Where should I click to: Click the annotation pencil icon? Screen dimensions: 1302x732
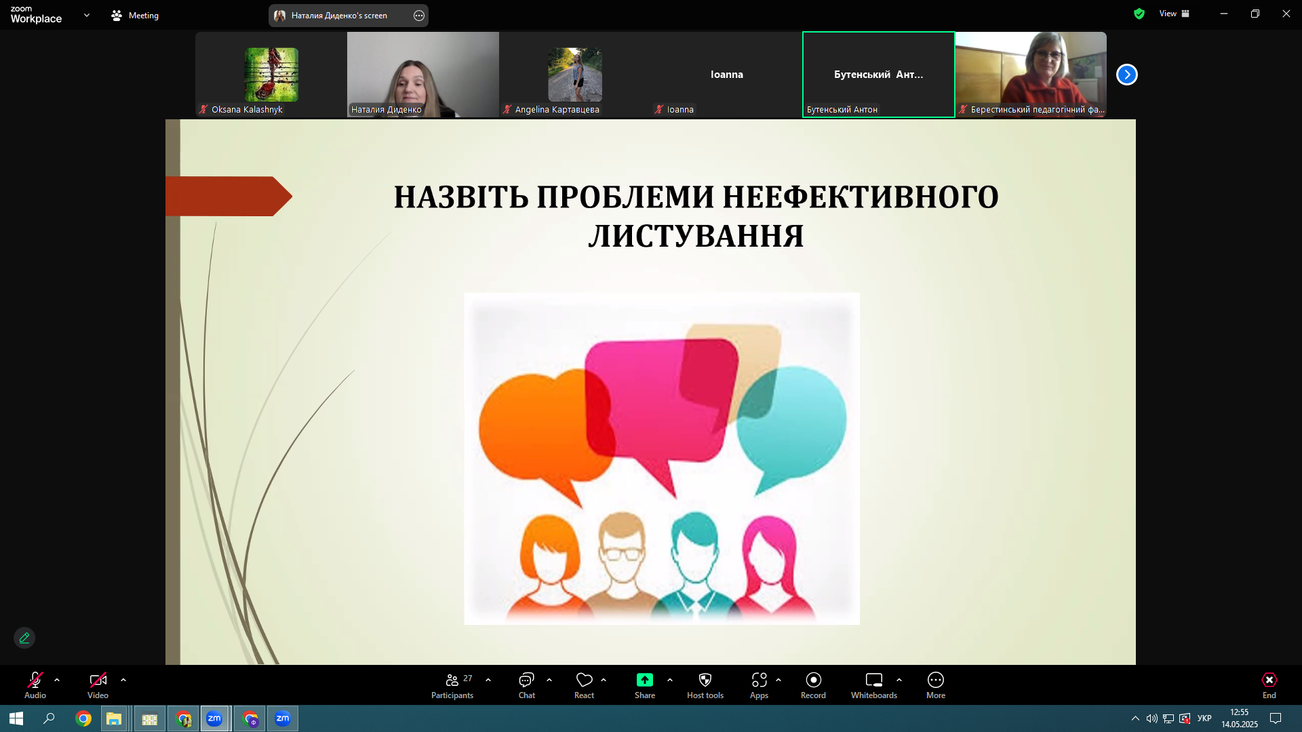[24, 638]
